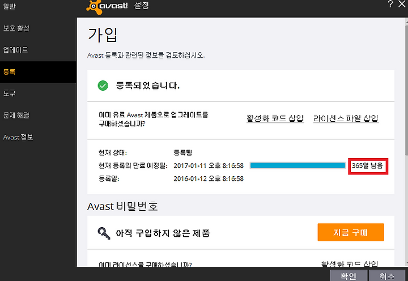Show the Avast 정보 page

[18, 137]
